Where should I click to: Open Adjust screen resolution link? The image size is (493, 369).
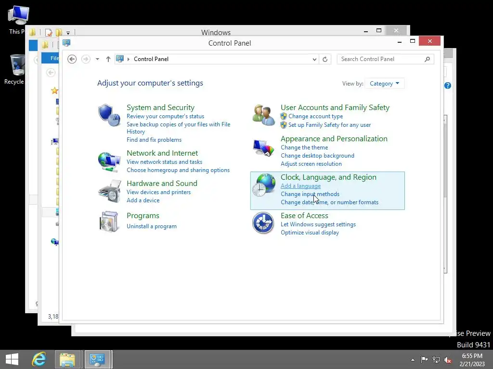311,164
